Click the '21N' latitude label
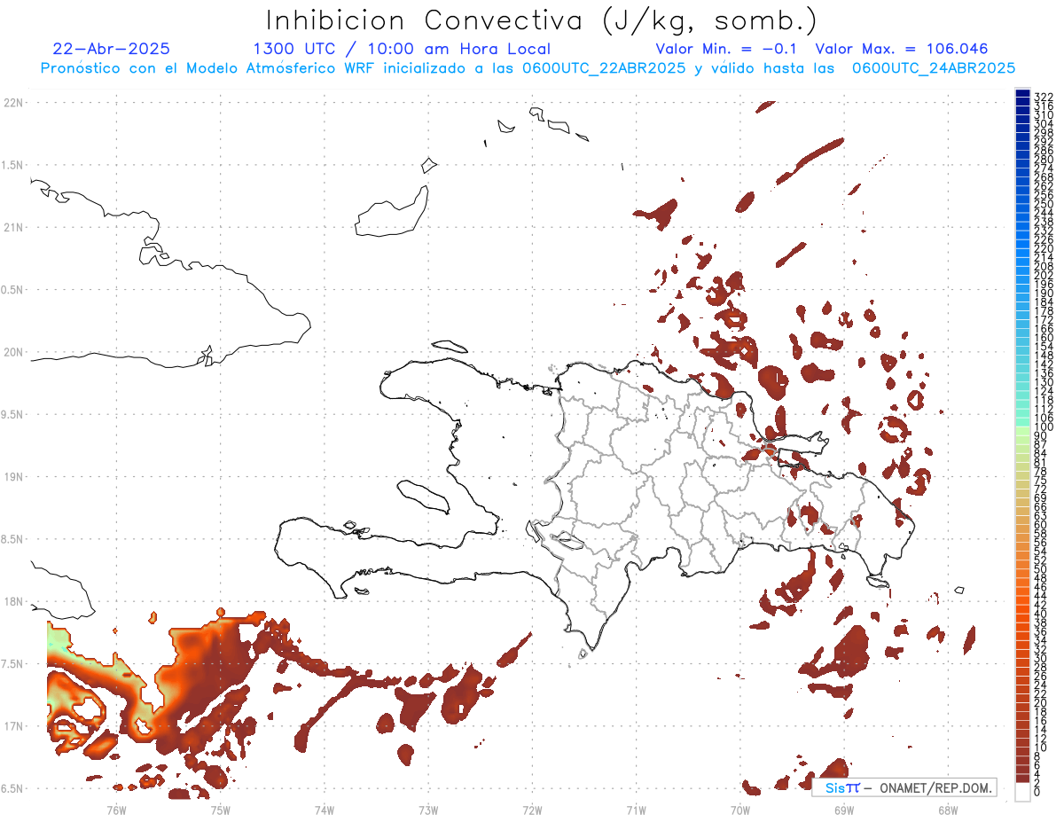The width and height of the screenshot is (1064, 822). [13, 228]
